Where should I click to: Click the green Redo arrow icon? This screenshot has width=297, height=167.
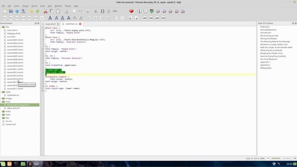tap(38, 11)
